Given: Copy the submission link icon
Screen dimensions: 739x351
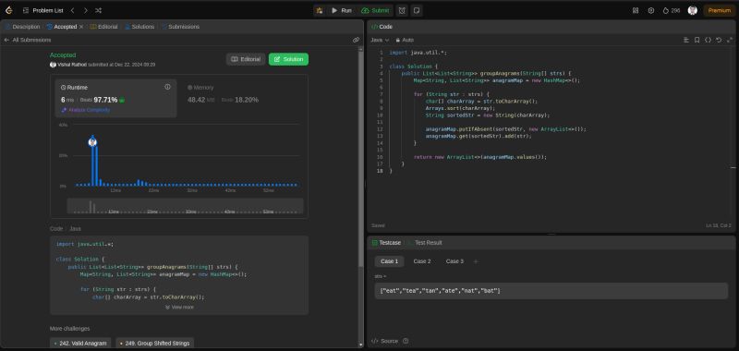Looking at the screenshot, I should pyautogui.click(x=356, y=40).
